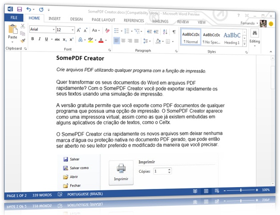This screenshot has width=280, height=215.
Task: Click the Shrink Font icon
Action: tap(86, 30)
